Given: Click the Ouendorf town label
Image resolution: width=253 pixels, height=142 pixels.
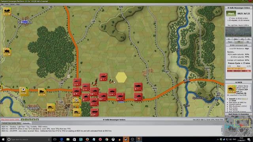Looking at the screenshot, I should 33,108.
